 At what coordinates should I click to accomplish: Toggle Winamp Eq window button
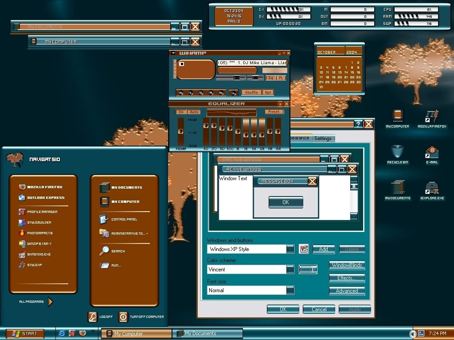[271, 78]
